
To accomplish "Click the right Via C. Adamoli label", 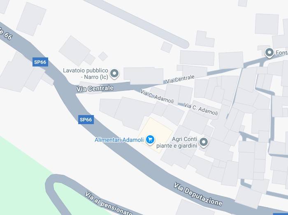I will tap(201, 109).
